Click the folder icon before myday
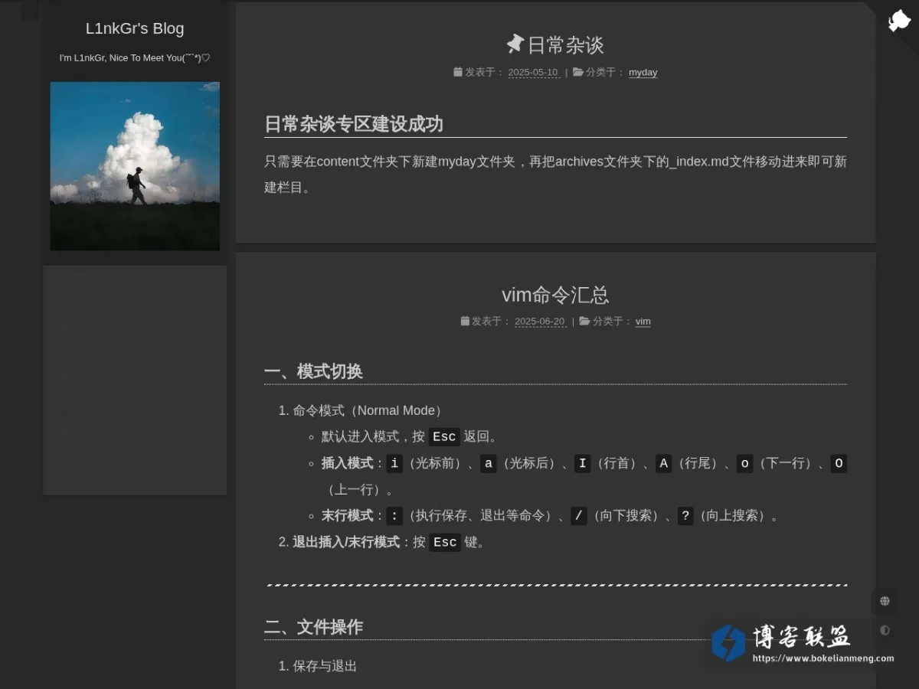Viewport: 919px width, 689px height. (x=578, y=72)
